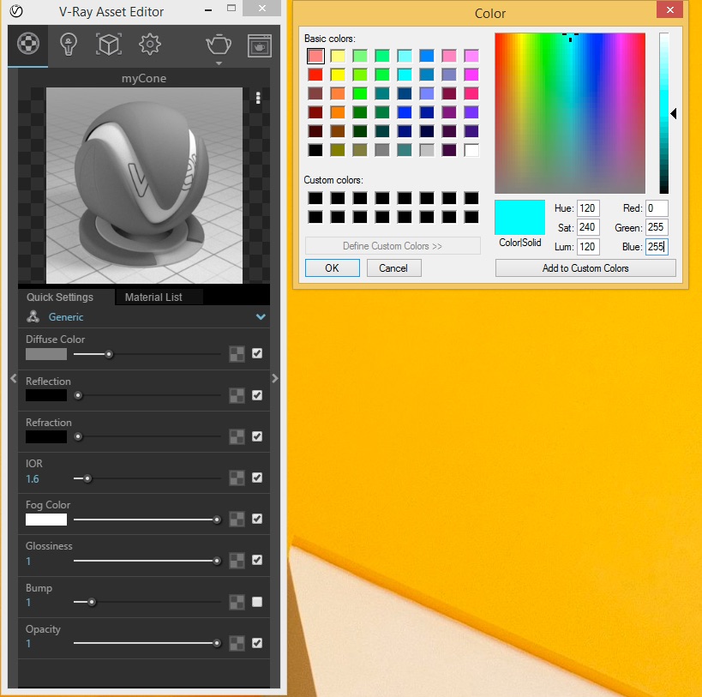Image resolution: width=702 pixels, height=697 pixels.
Task: Click the IOR slider handle
Action: click(87, 478)
